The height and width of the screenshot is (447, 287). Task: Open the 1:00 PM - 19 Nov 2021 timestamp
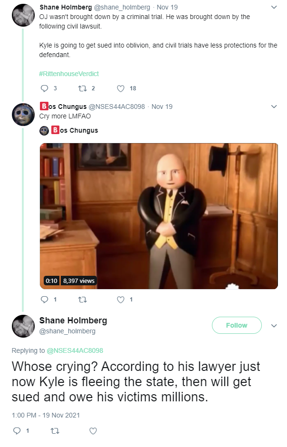tap(46, 415)
